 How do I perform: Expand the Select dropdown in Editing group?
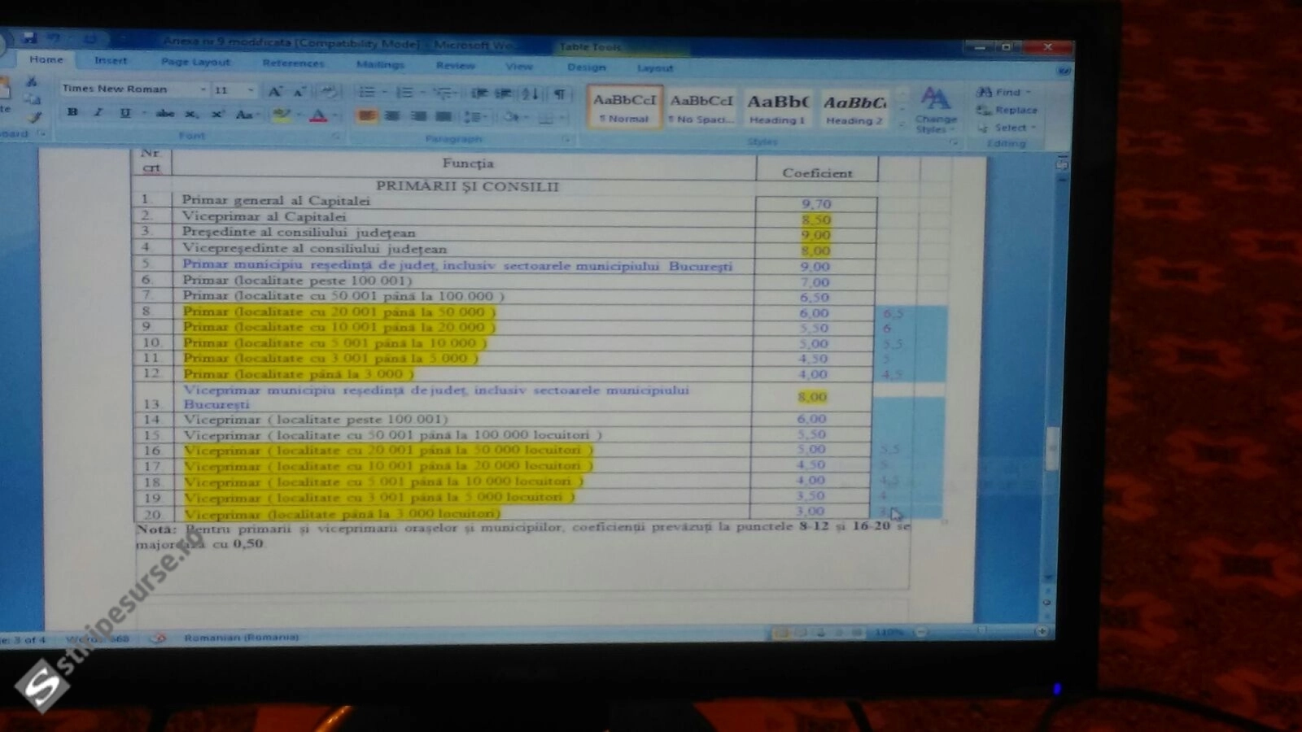click(x=1011, y=128)
